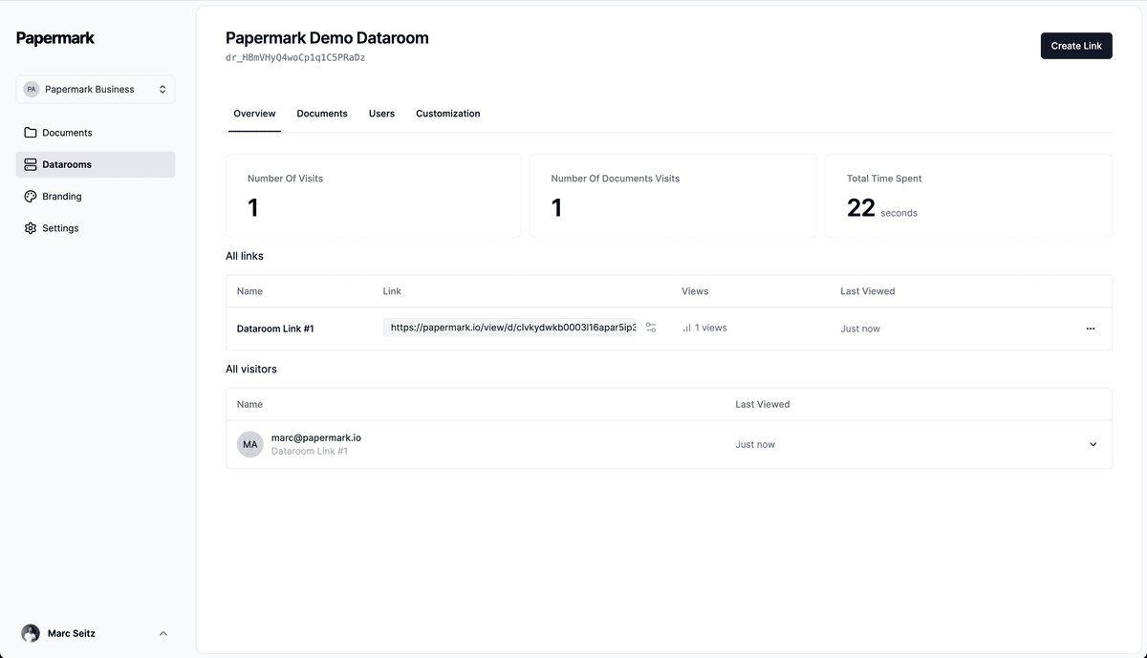Image resolution: width=1147 pixels, height=658 pixels.
Task: Open the Papermark Business team switcher
Action: click(x=96, y=89)
